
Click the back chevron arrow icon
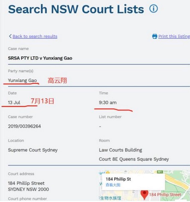coord(10,36)
